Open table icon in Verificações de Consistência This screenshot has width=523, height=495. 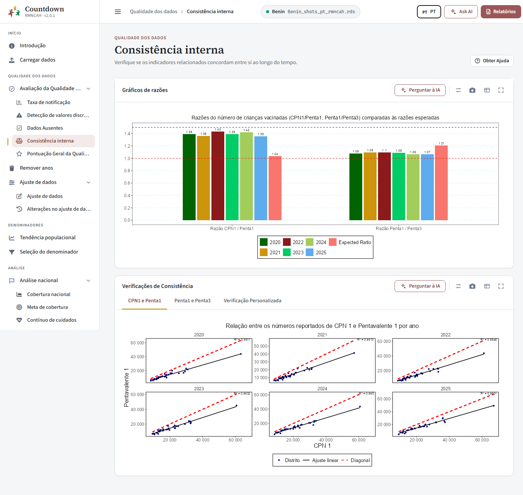(x=487, y=286)
